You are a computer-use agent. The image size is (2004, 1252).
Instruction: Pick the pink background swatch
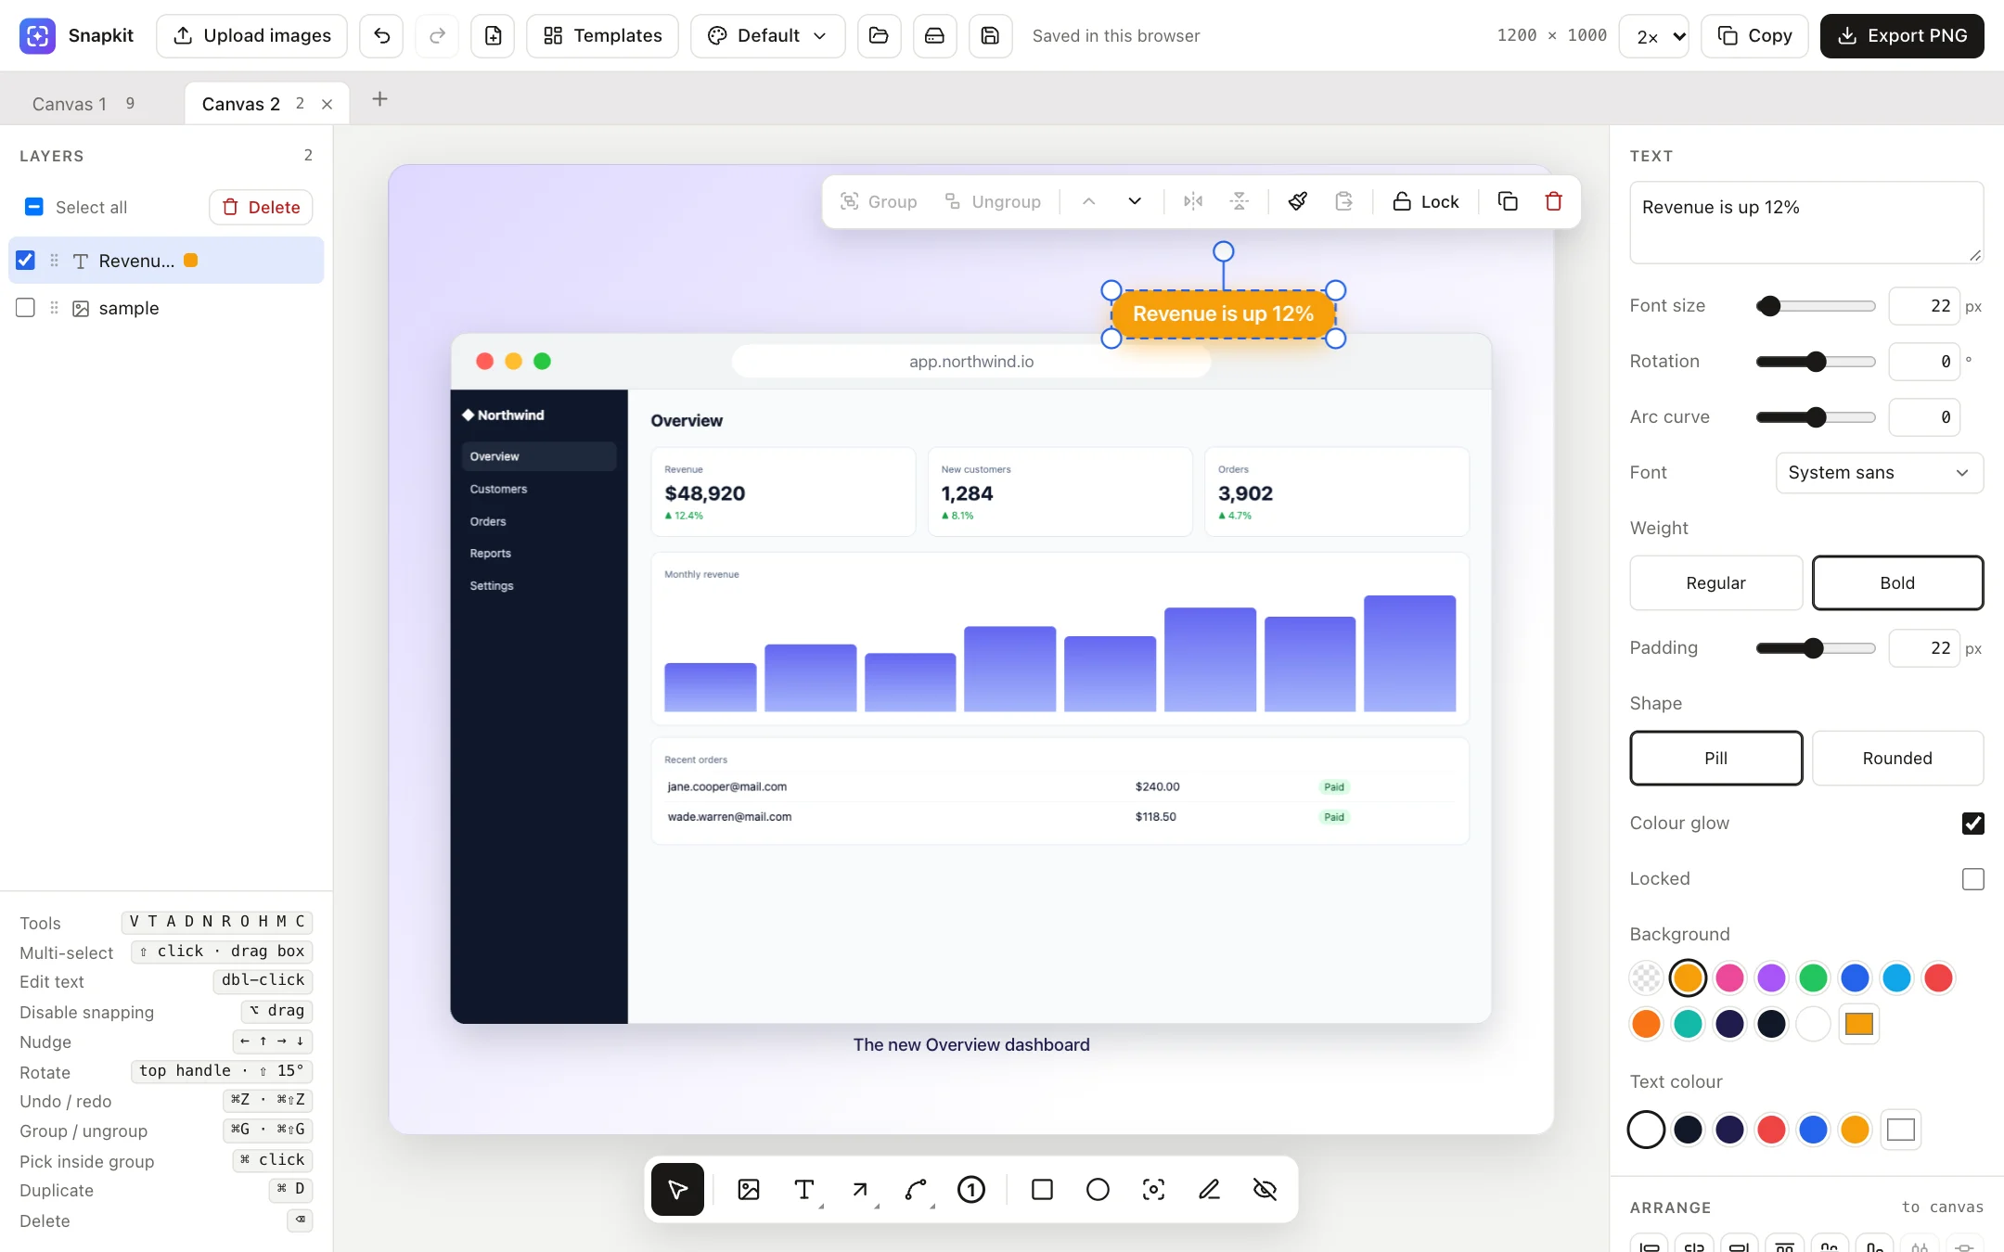coord(1729,977)
